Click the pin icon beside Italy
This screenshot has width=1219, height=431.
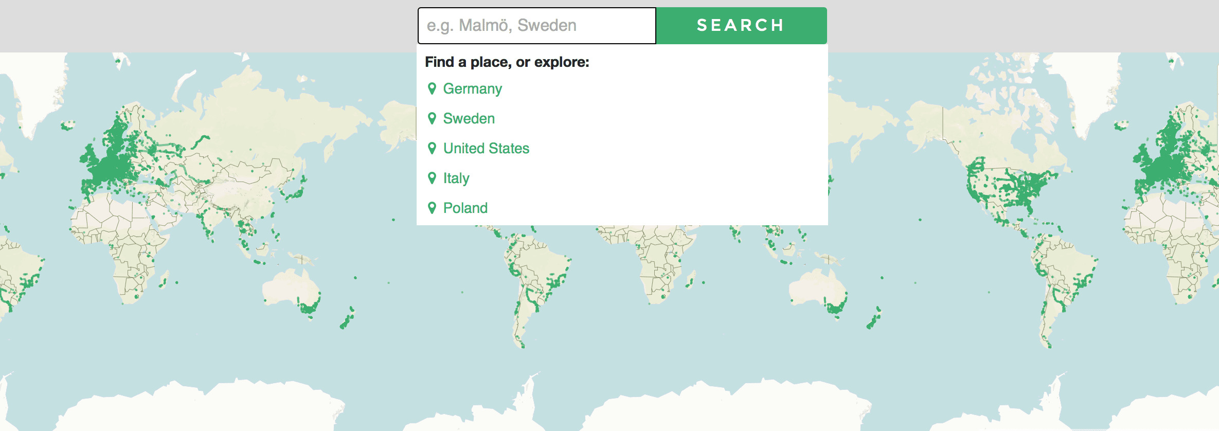click(432, 178)
